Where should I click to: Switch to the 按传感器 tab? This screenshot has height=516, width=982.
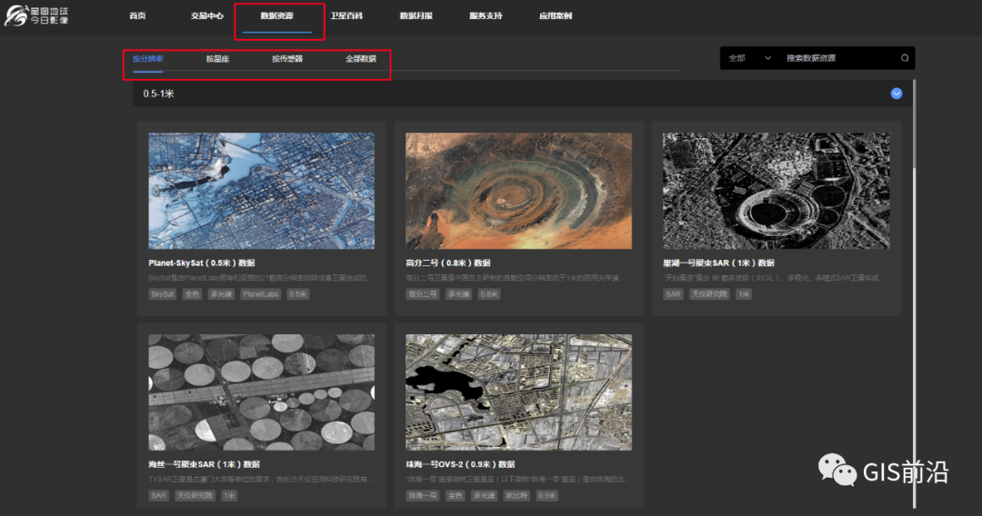(286, 59)
